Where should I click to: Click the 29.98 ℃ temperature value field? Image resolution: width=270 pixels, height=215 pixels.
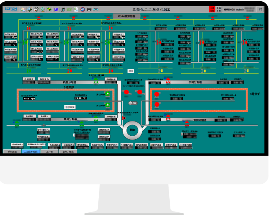(81, 98)
